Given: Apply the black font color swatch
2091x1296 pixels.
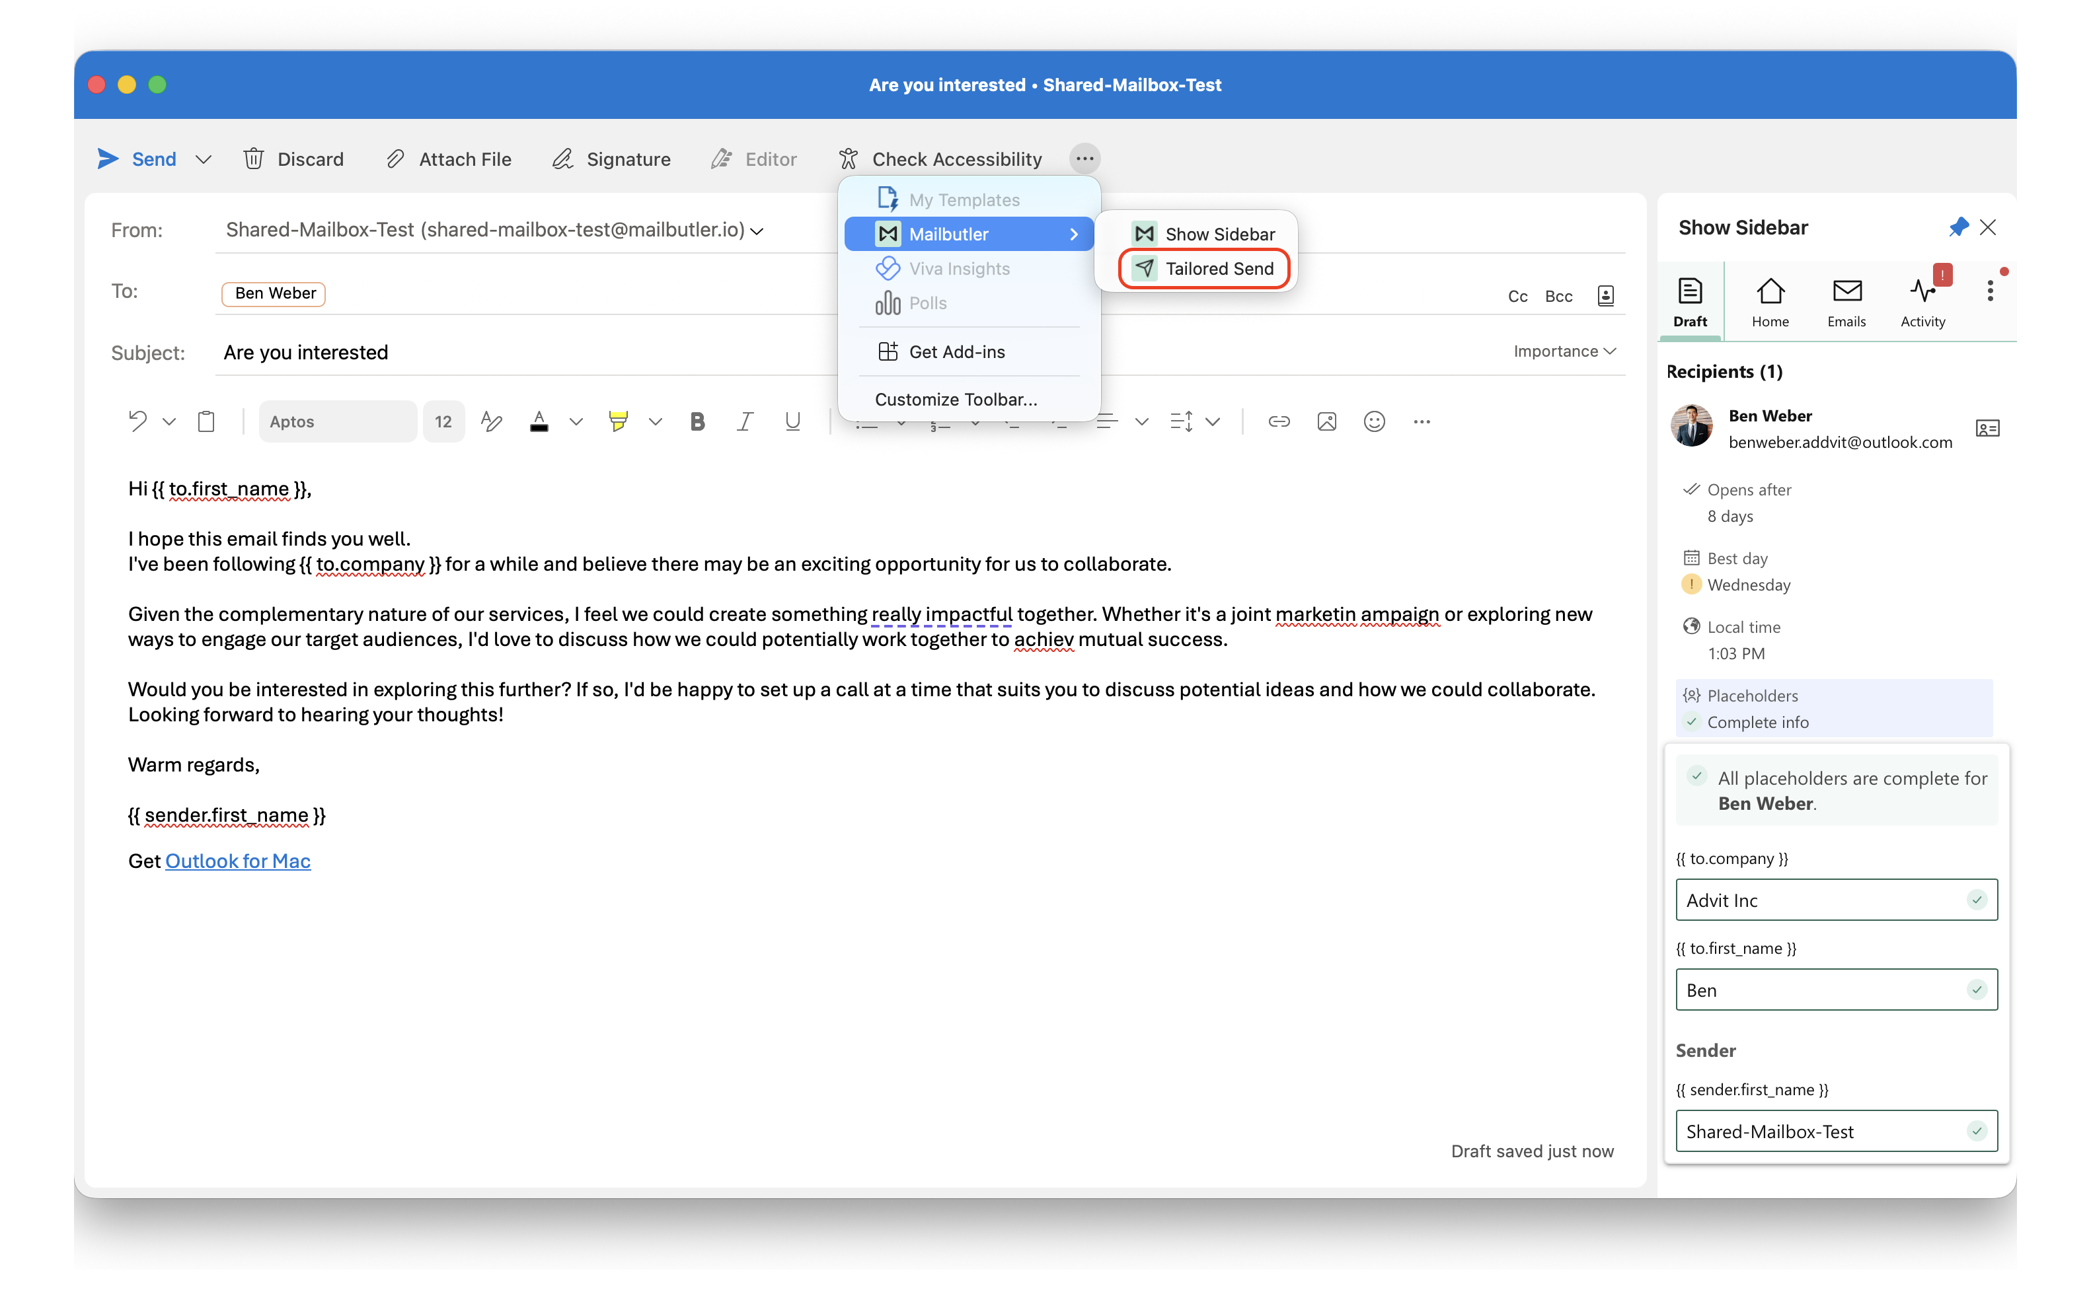Looking at the screenshot, I should point(539,421).
